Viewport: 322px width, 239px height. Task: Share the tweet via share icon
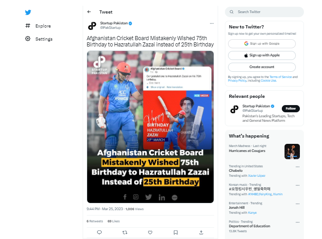(201, 232)
